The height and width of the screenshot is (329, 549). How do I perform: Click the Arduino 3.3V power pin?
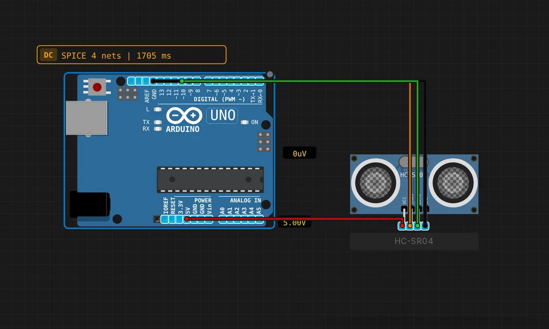click(179, 219)
